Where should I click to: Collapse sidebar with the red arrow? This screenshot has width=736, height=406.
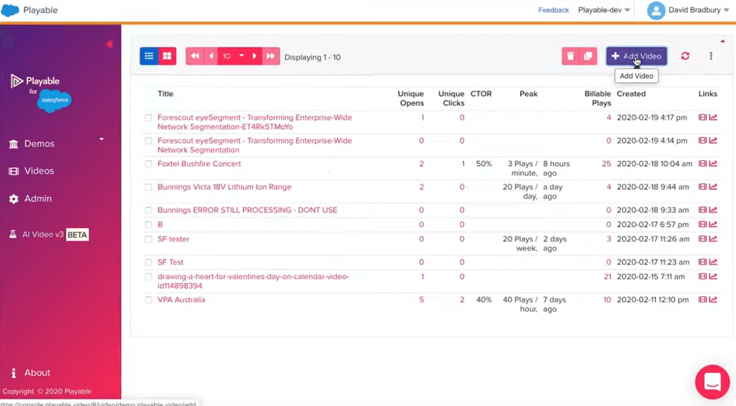[x=110, y=44]
